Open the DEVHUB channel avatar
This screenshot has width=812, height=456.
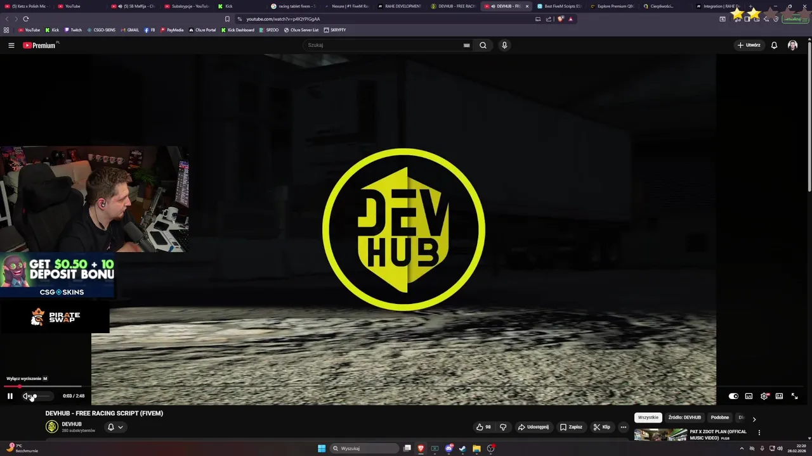tap(51, 427)
